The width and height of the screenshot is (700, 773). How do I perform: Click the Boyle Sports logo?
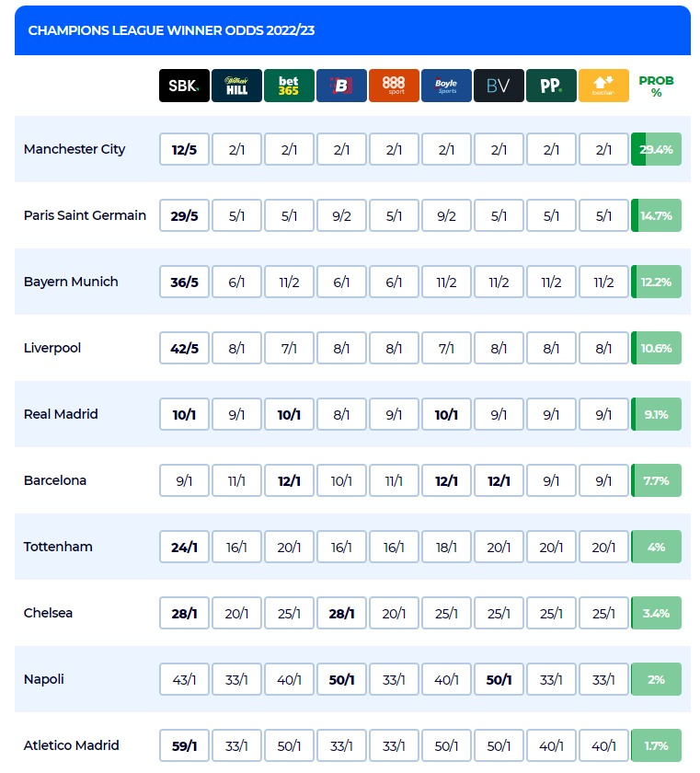click(446, 86)
